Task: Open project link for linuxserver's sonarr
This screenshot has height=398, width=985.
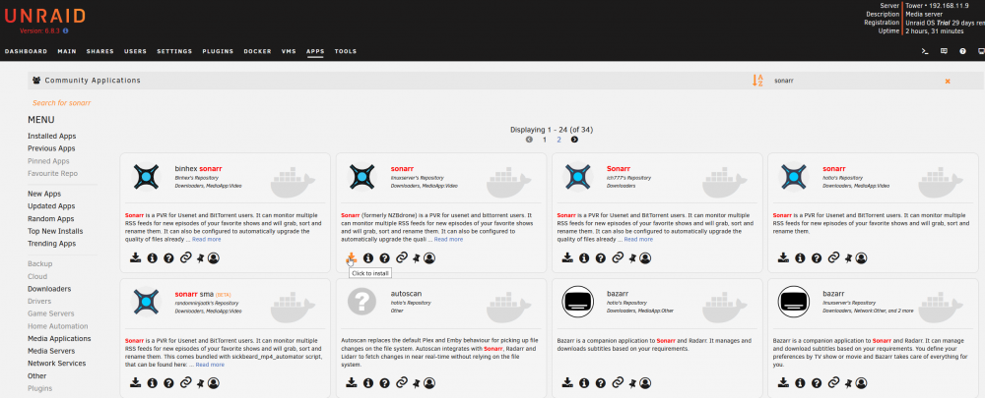Action: (x=402, y=257)
